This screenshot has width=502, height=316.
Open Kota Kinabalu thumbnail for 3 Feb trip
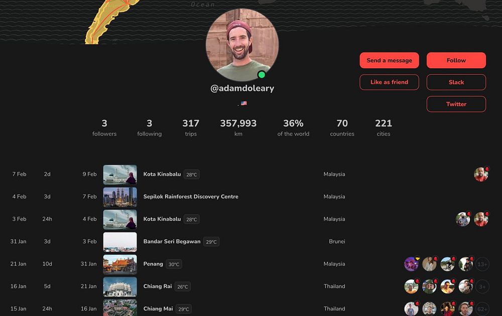[x=120, y=219]
